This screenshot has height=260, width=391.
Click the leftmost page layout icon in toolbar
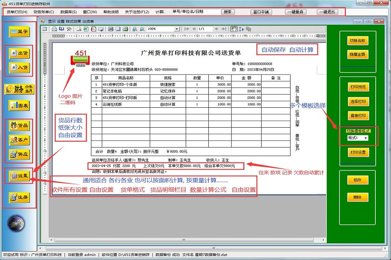[45, 29]
